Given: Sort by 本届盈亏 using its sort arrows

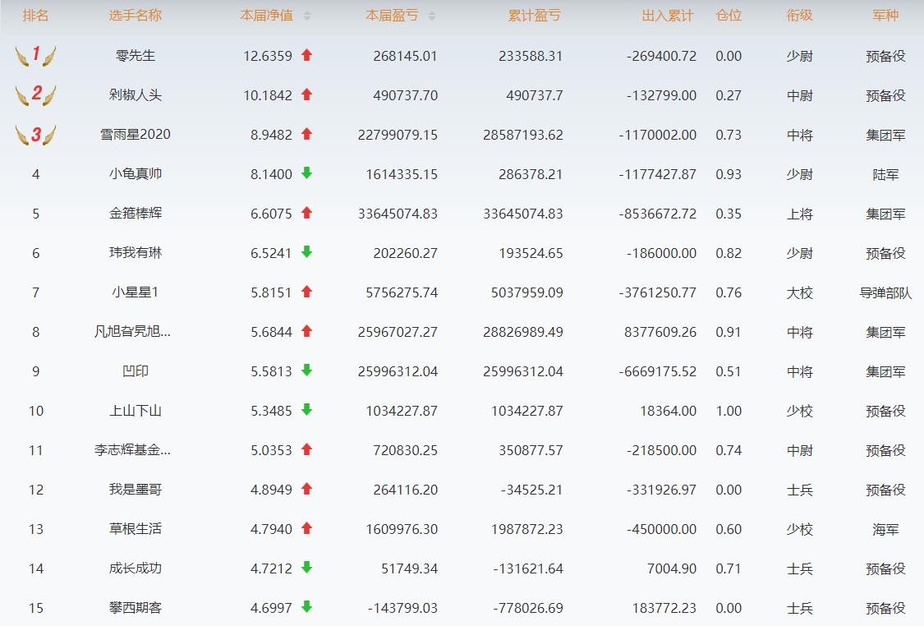Looking at the screenshot, I should click(432, 16).
